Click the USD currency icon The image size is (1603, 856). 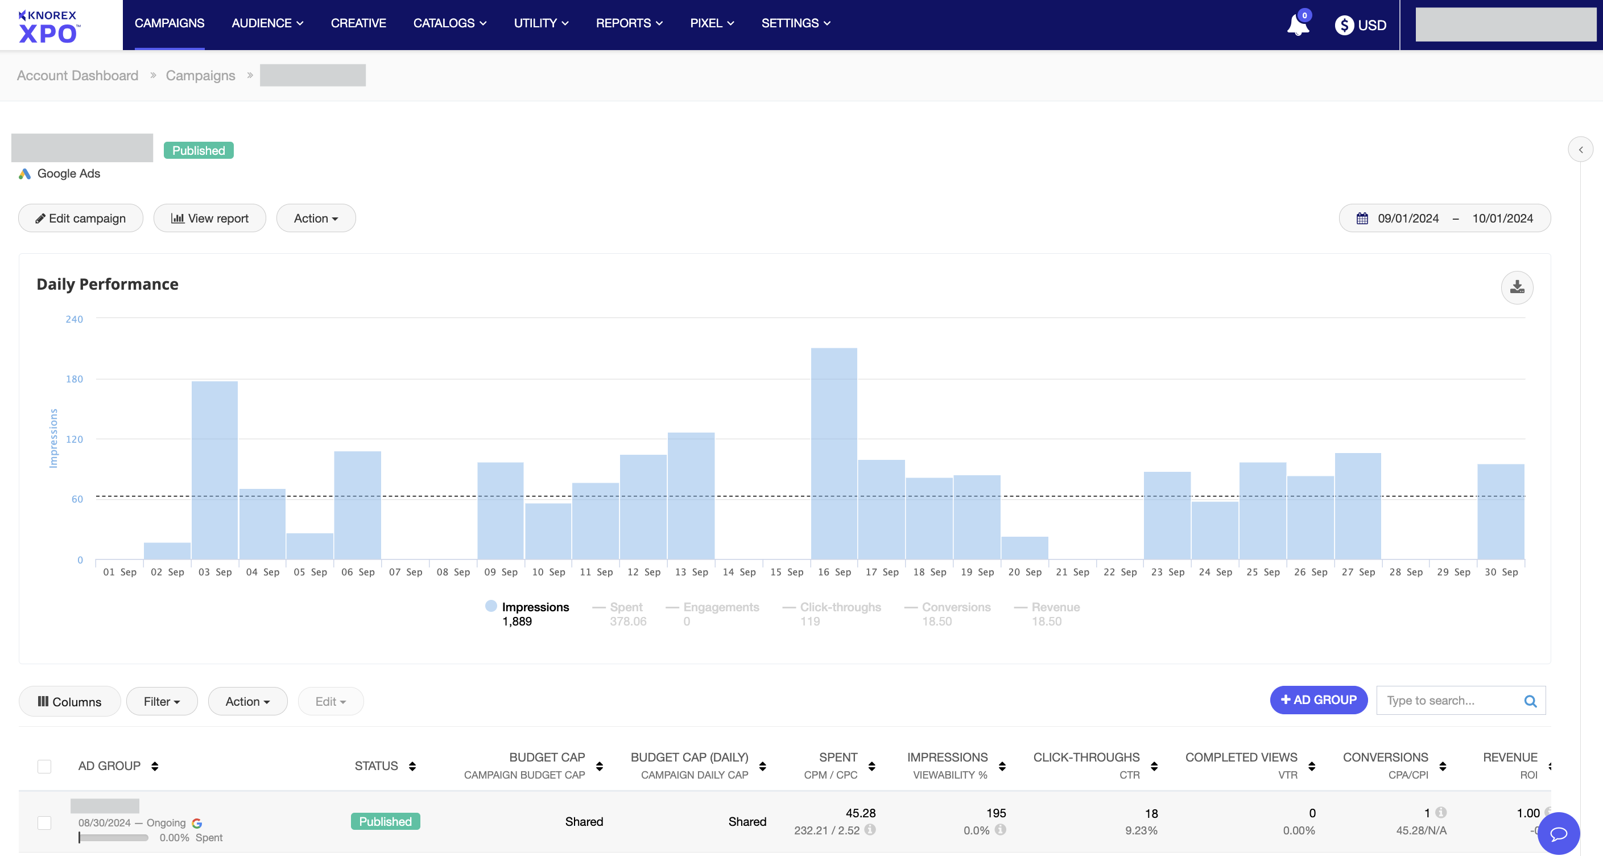pos(1344,25)
